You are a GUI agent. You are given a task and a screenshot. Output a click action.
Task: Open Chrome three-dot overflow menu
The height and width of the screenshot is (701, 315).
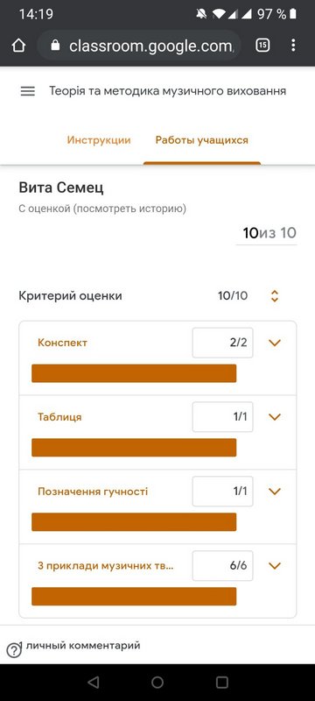tap(293, 45)
